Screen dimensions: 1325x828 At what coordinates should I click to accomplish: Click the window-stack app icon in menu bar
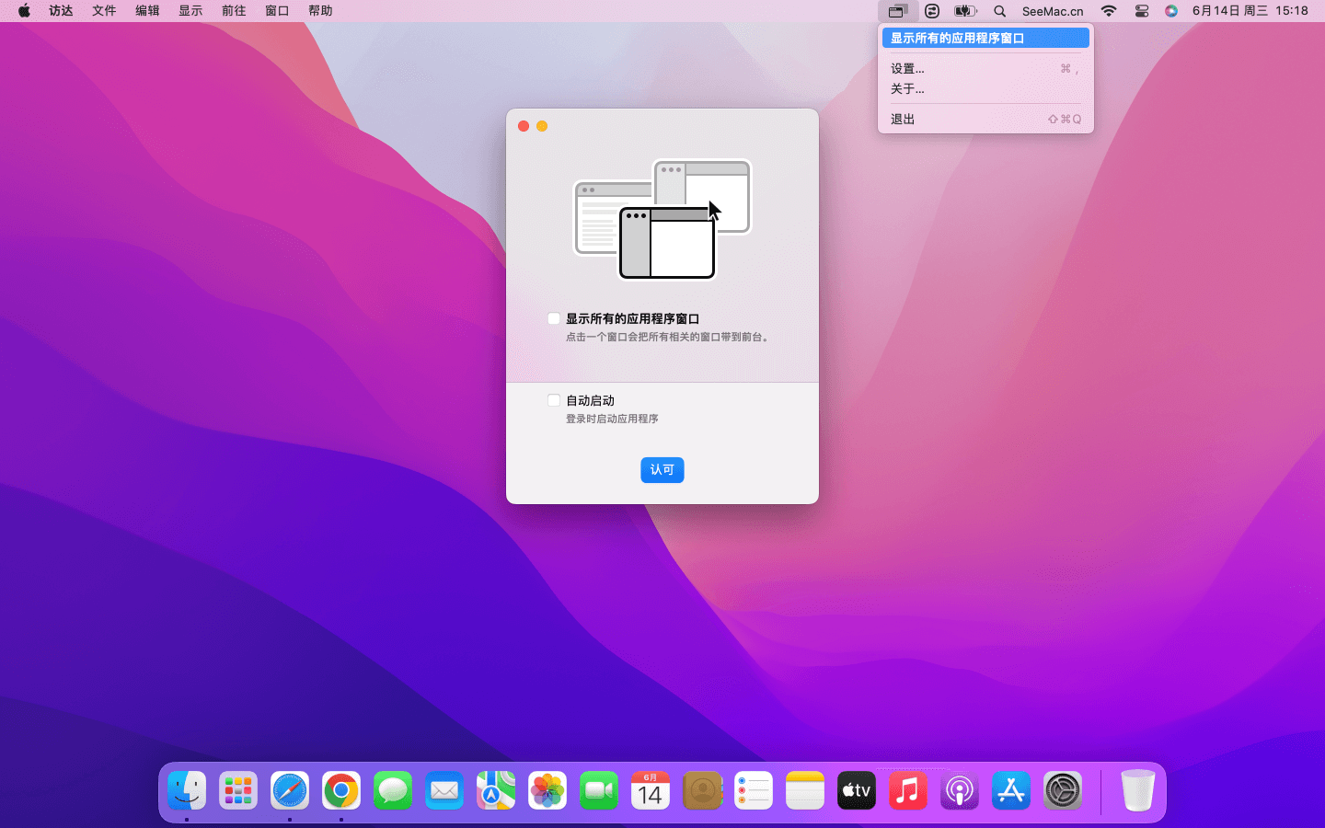pos(897,11)
